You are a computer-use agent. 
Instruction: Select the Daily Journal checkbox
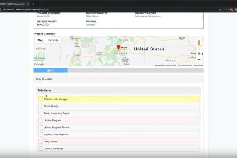(x=40, y=141)
